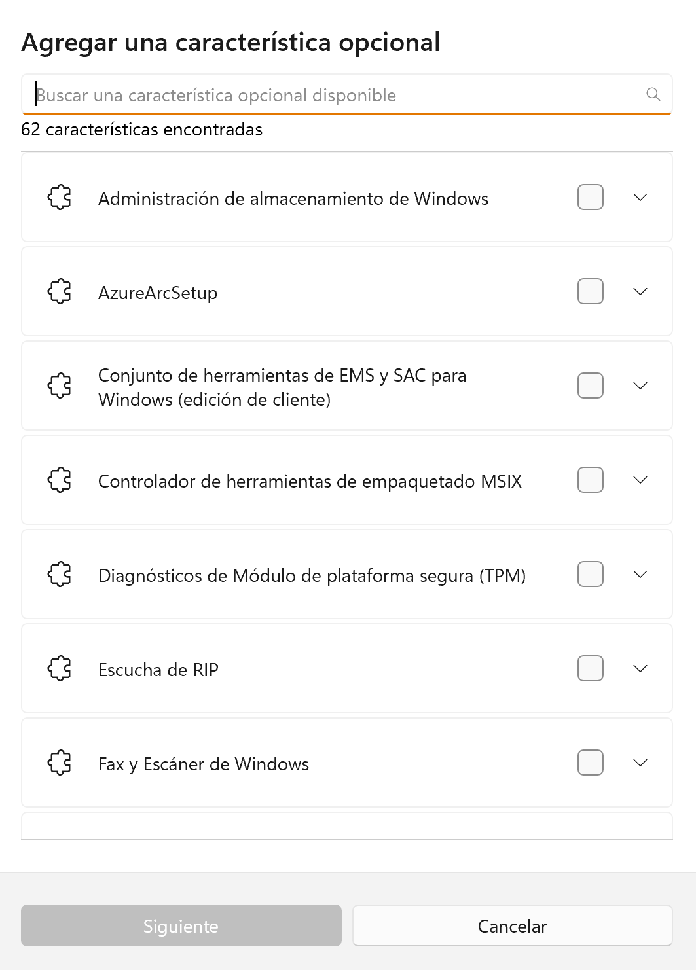Click the puzzle icon next to Escucha de RIP
The image size is (696, 970).
60,669
